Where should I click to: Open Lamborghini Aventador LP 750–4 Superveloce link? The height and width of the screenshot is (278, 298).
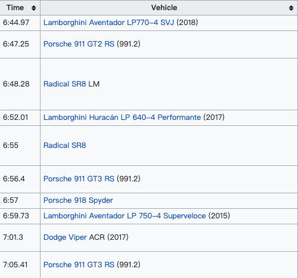point(125,216)
